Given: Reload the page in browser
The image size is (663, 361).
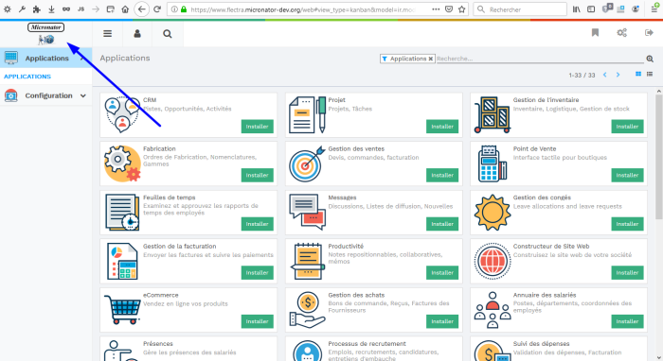Looking at the screenshot, I should (x=157, y=9).
